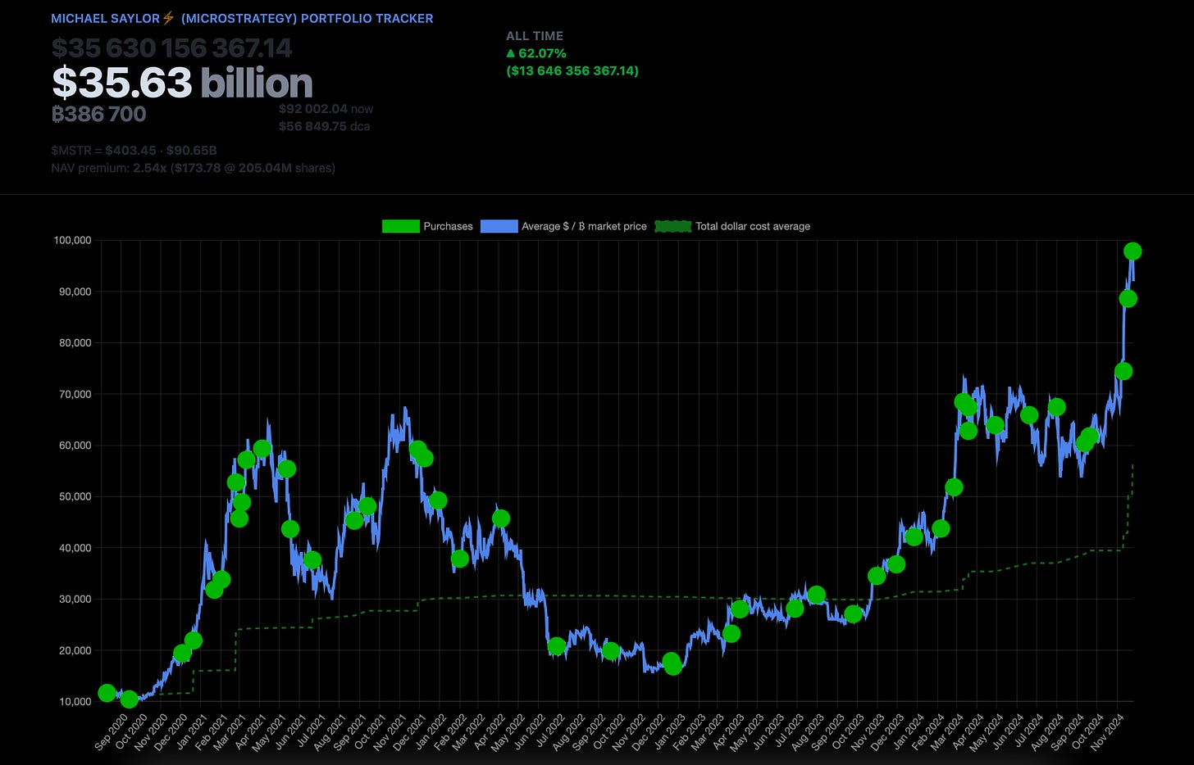Click the Jun 2022 x-axis label

[x=531, y=733]
